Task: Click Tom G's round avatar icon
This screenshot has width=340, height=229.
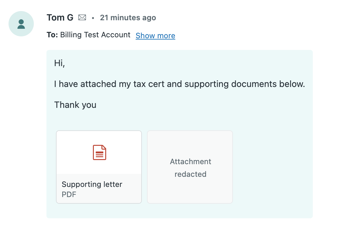Action: coord(21,24)
